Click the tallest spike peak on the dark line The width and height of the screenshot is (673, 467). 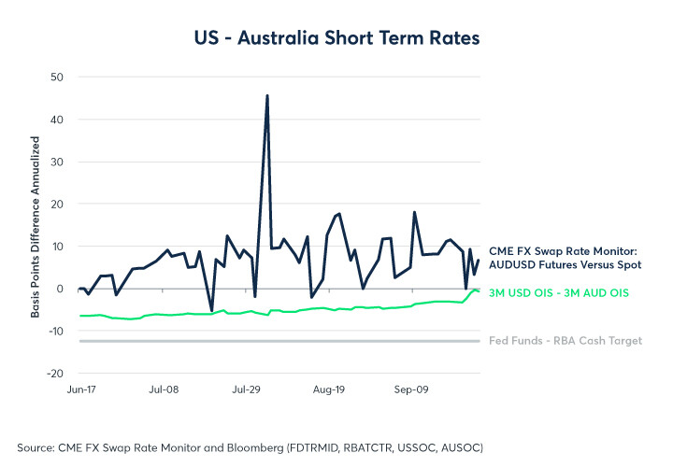[267, 96]
